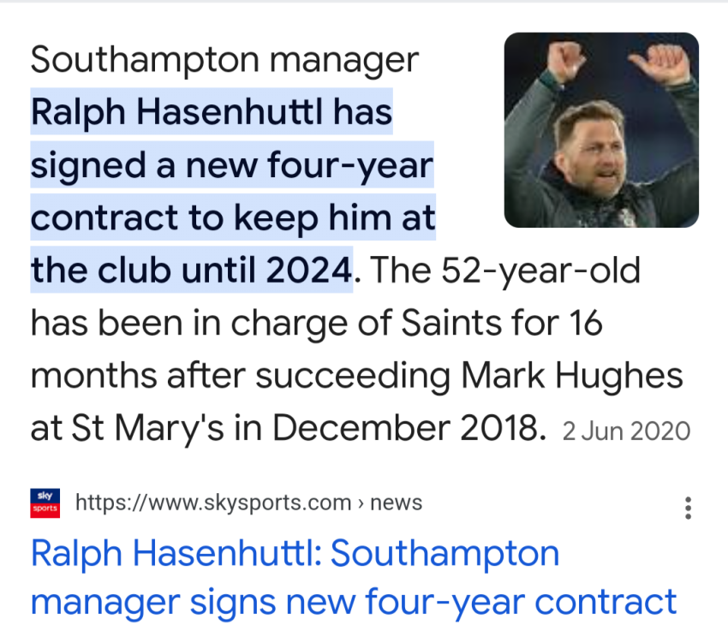Viewport: 728px width, 642px height.
Task: Click the highlighted 'the club until 2024' phrase
Action: click(191, 271)
